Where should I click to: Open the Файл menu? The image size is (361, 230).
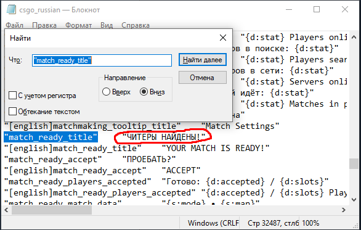click(14, 25)
